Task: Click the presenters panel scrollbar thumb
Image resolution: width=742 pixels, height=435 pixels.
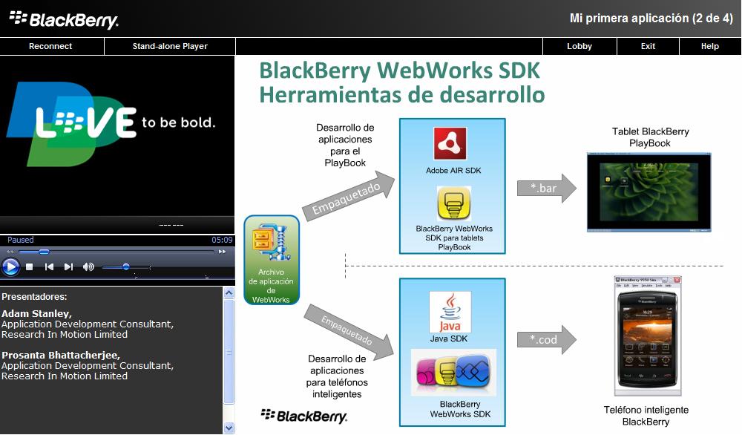Action: click(x=229, y=351)
